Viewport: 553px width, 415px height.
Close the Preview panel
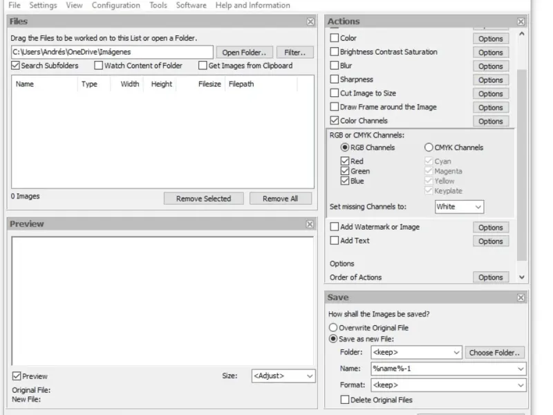click(310, 224)
